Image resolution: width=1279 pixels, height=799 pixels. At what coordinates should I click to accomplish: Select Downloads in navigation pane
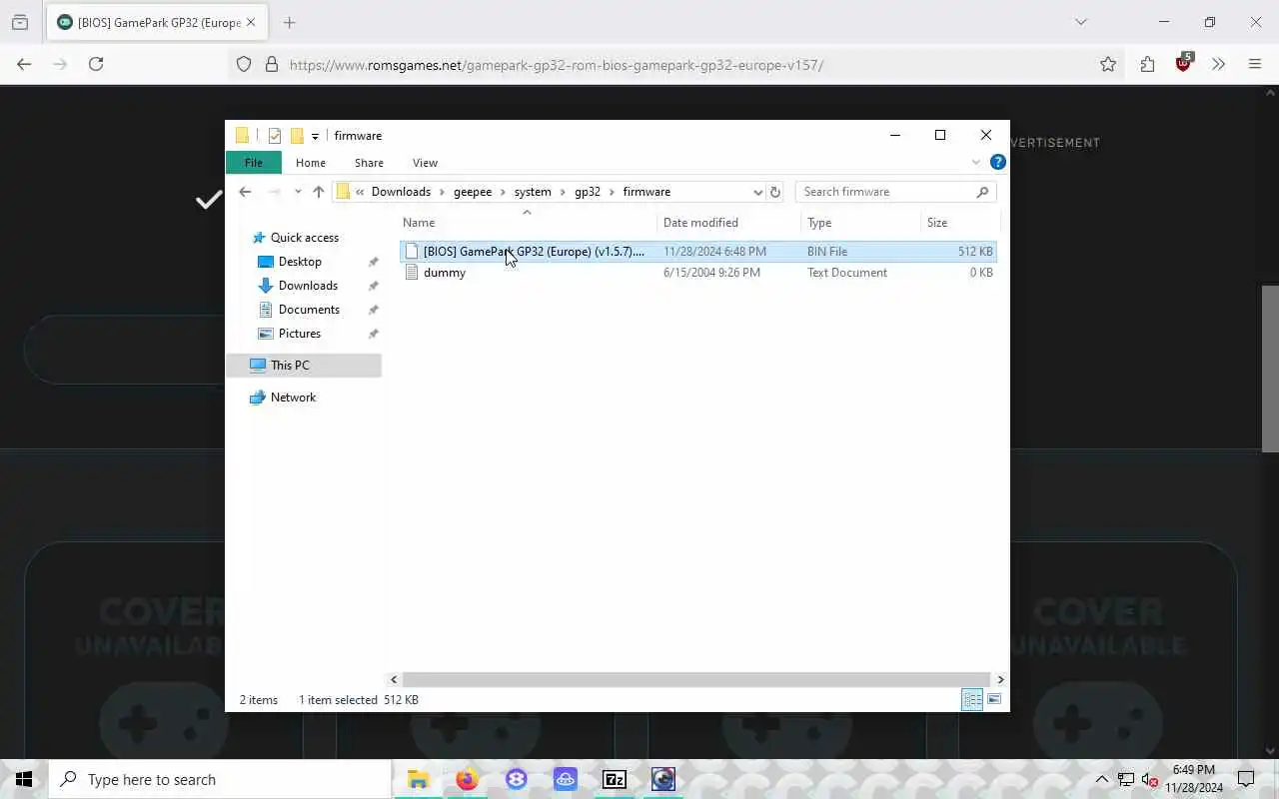coord(308,286)
